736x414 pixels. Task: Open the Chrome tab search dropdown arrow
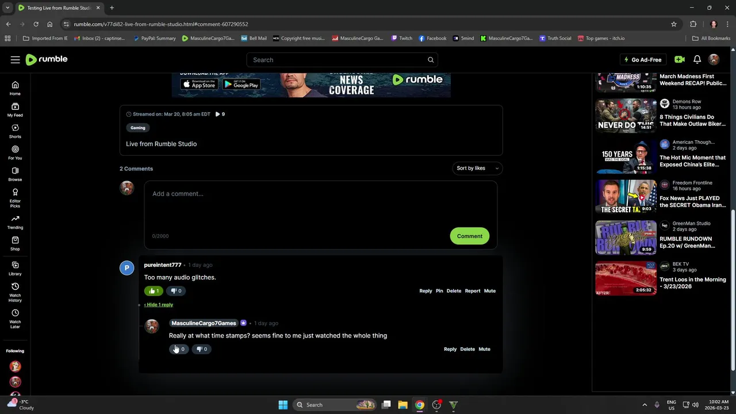tap(7, 7)
